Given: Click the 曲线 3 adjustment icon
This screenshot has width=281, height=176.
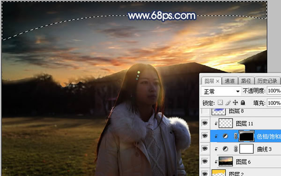Looking at the screenshot, I should tap(225, 148).
